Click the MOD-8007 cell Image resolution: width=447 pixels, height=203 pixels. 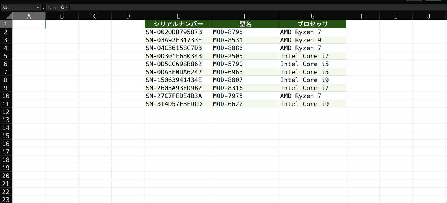pos(245,80)
